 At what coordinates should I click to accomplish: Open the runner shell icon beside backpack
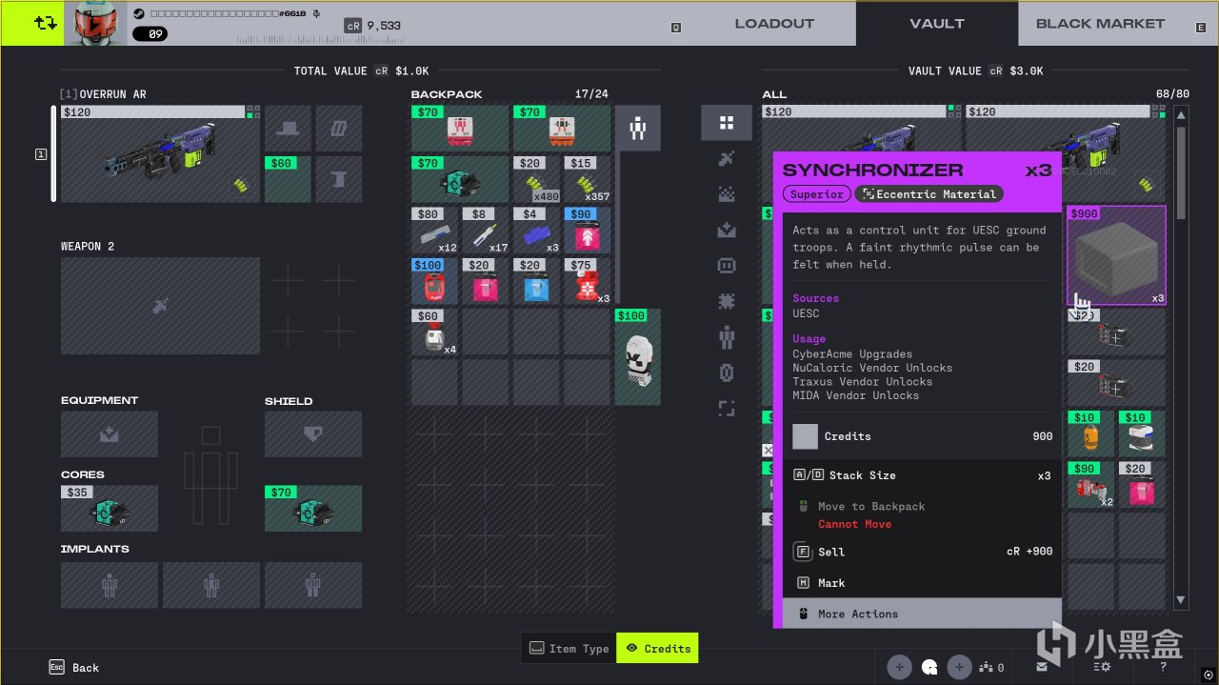pyautogui.click(x=637, y=129)
